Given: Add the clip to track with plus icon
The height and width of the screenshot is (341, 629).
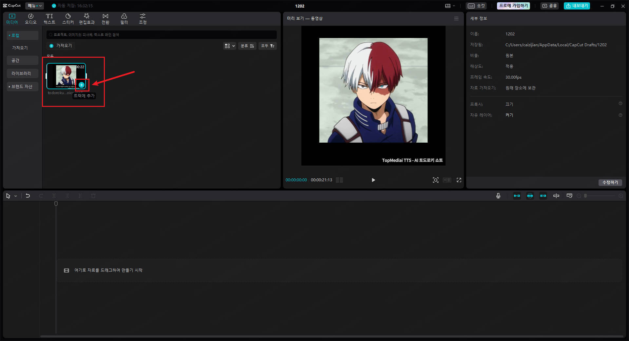Looking at the screenshot, I should [x=82, y=85].
